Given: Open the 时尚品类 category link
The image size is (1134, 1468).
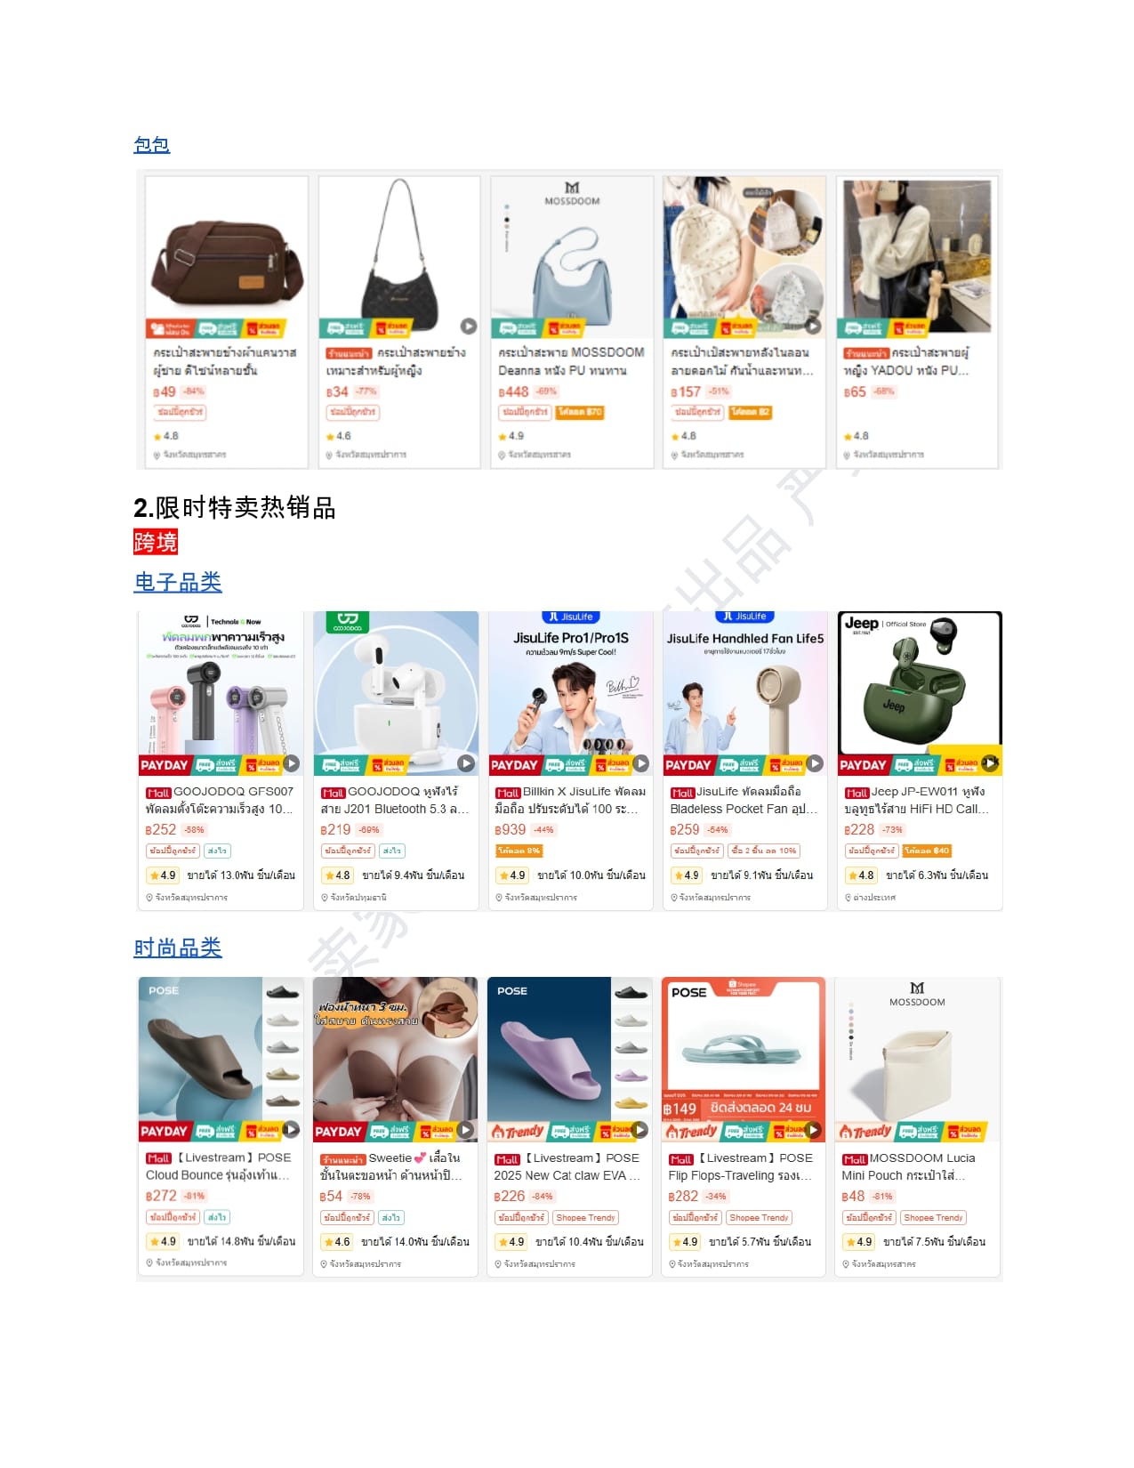Looking at the screenshot, I should pos(178,948).
